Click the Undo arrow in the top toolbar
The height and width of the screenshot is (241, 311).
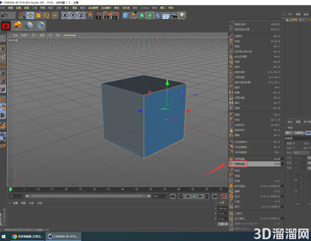(4, 16)
